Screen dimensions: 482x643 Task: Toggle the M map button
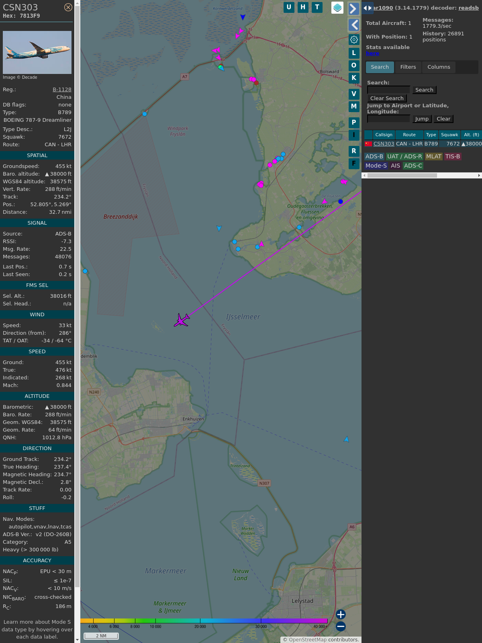[354, 106]
